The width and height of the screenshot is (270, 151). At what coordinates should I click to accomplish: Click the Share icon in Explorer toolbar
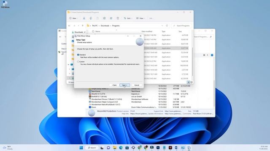tap(111, 18)
